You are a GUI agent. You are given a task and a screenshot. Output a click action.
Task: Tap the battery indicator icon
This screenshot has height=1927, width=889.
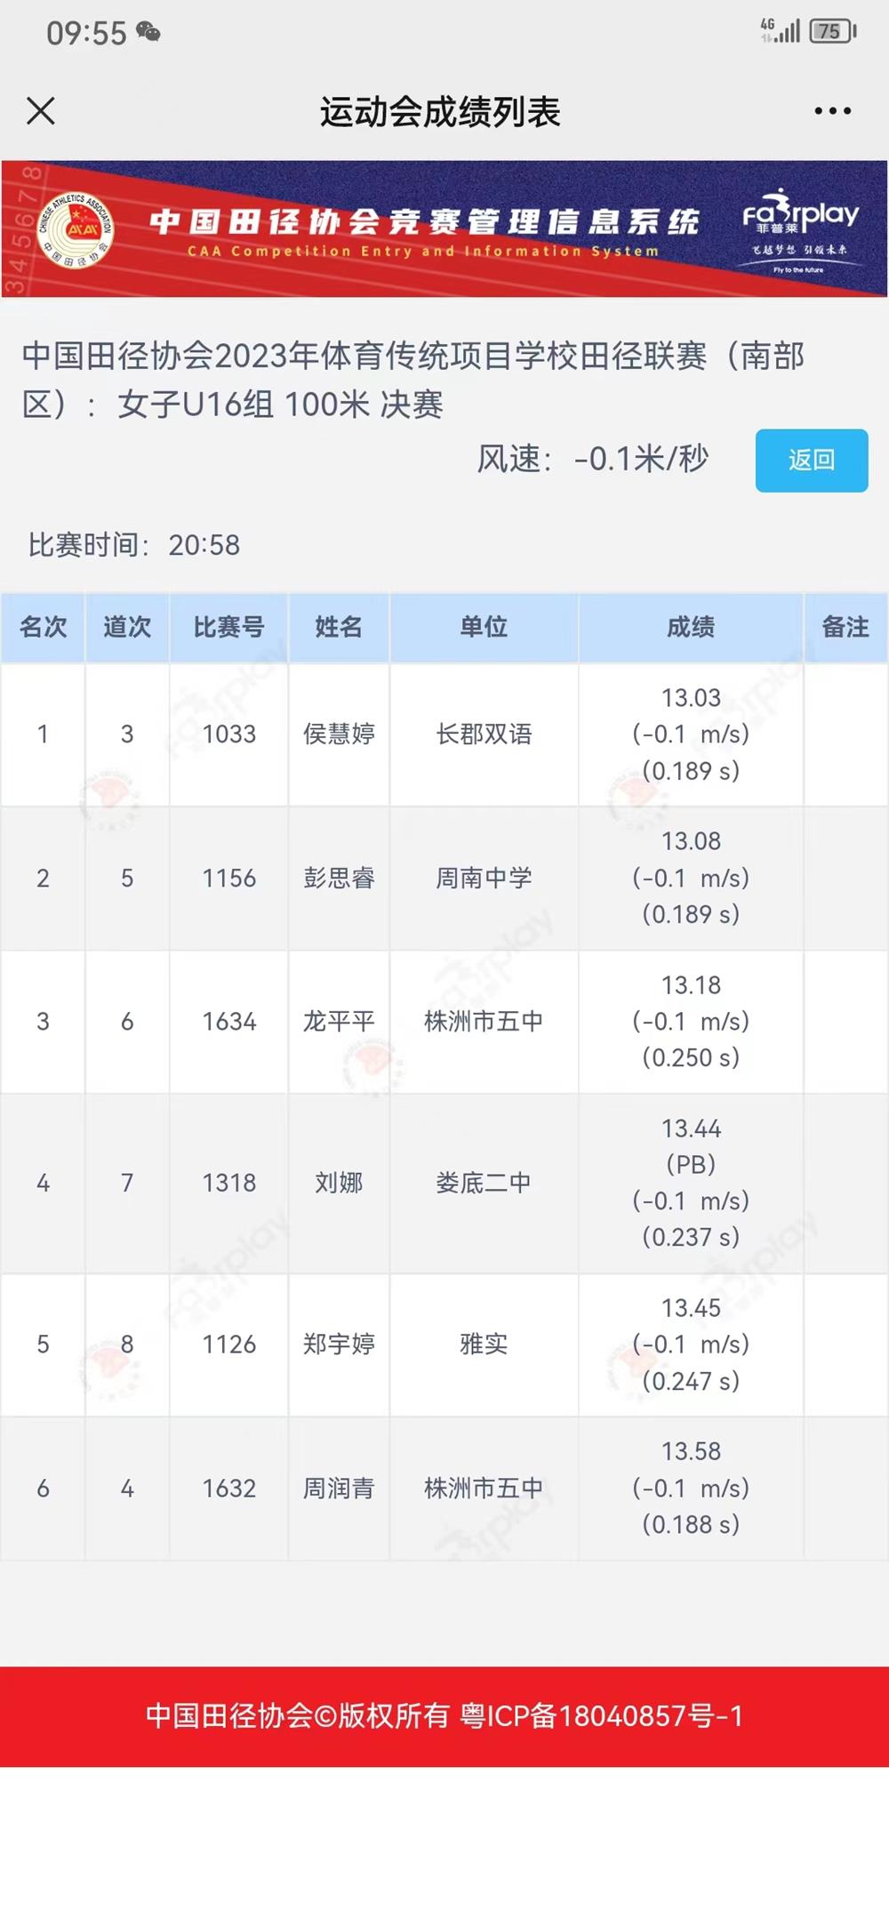(x=832, y=32)
